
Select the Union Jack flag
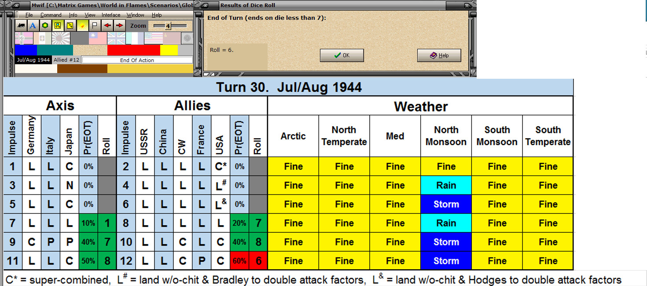116,38
